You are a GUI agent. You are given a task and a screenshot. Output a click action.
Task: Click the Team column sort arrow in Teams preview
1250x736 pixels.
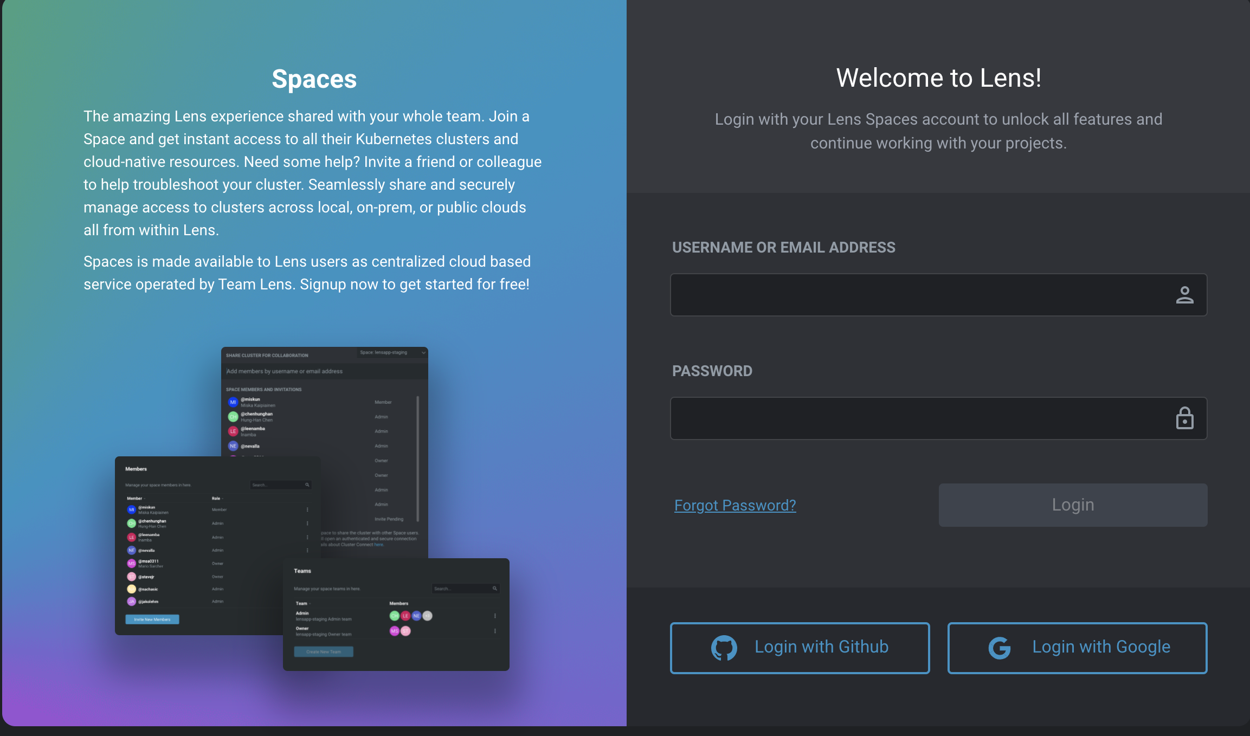point(310,604)
